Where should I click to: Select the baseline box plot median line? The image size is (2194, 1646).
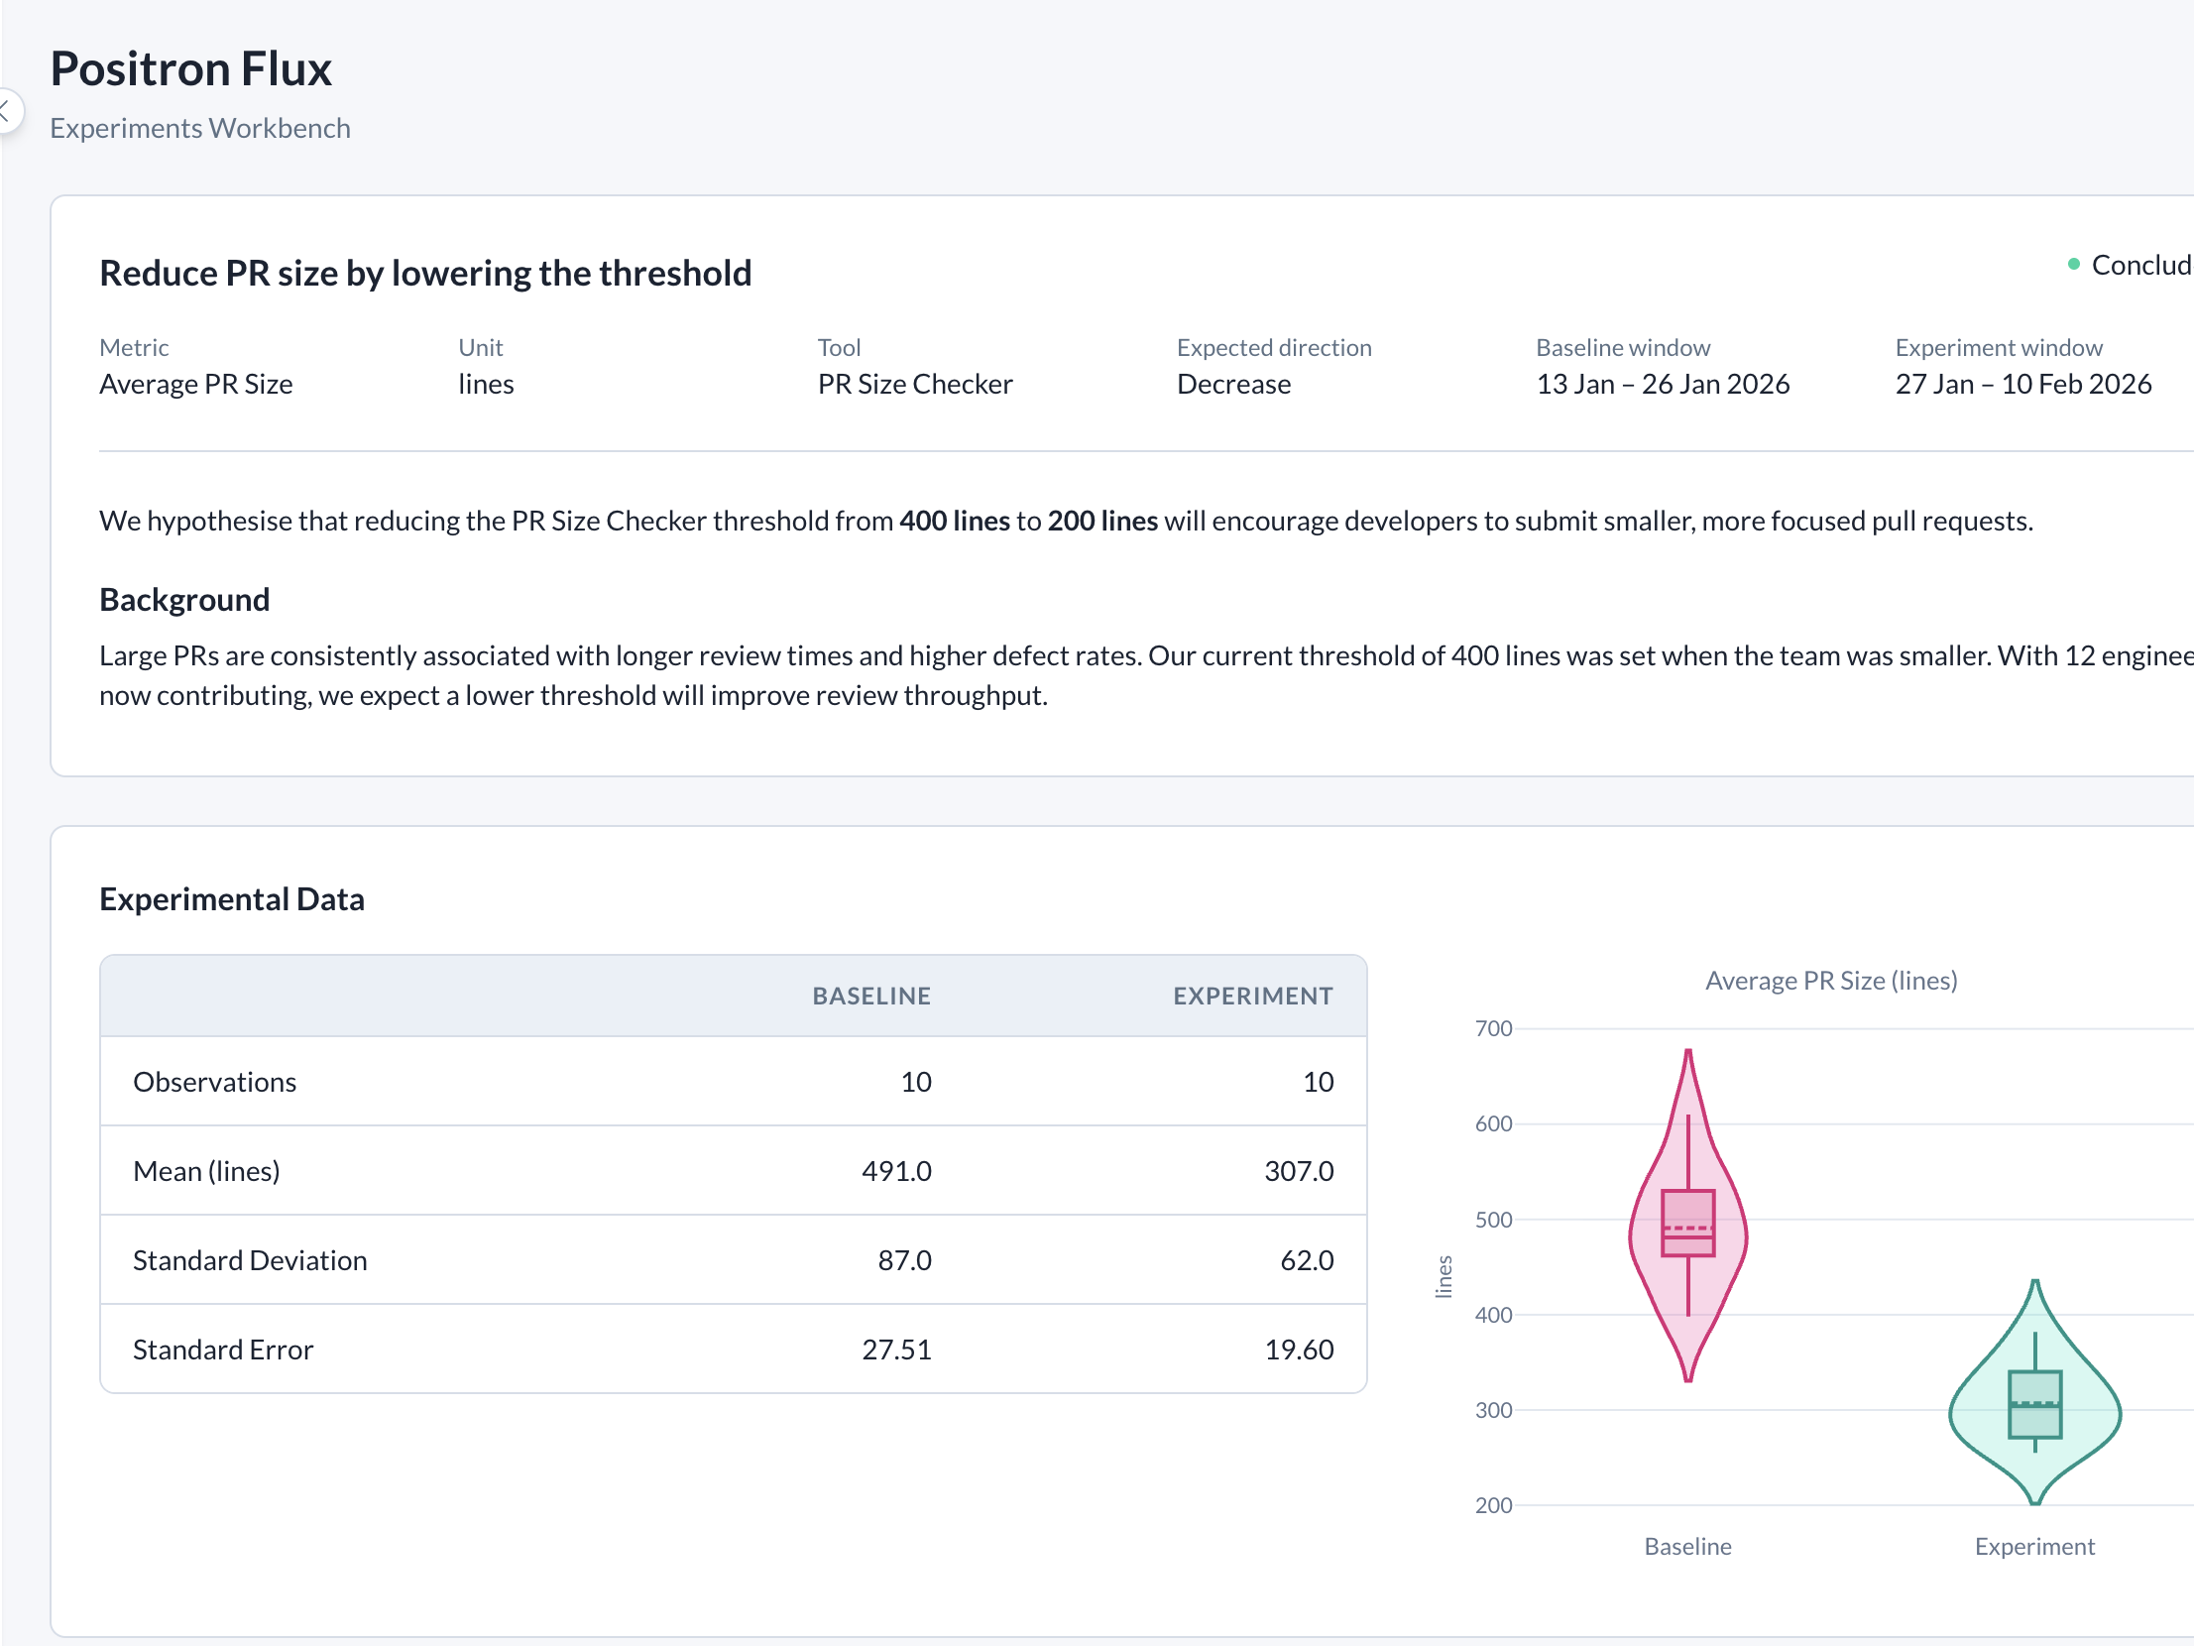pyautogui.click(x=1687, y=1237)
